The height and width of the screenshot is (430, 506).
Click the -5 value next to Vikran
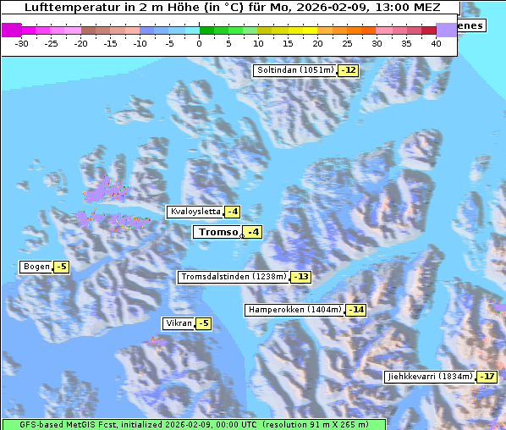[x=204, y=323]
